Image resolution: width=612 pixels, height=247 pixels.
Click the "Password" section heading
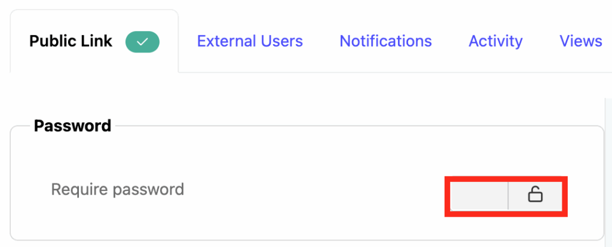[x=72, y=126]
